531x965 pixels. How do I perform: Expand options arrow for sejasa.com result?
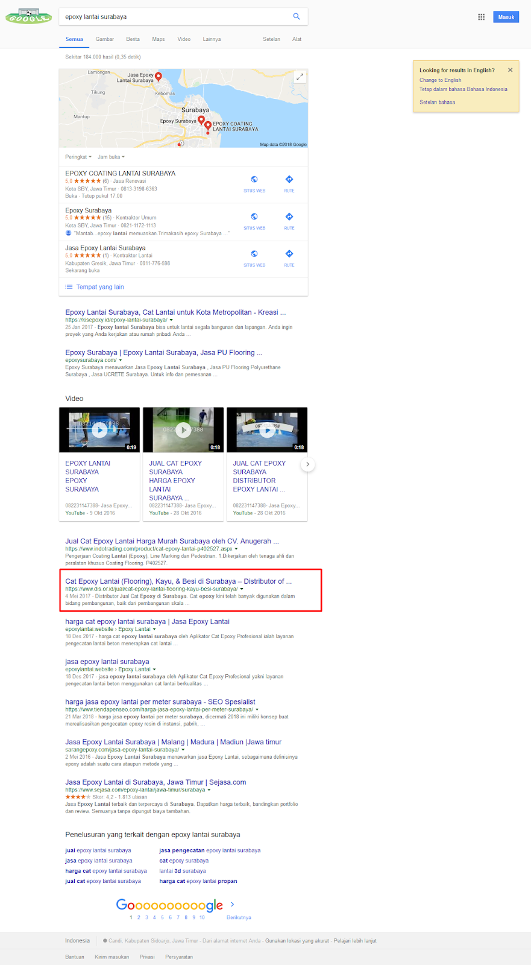pyautogui.click(x=209, y=790)
